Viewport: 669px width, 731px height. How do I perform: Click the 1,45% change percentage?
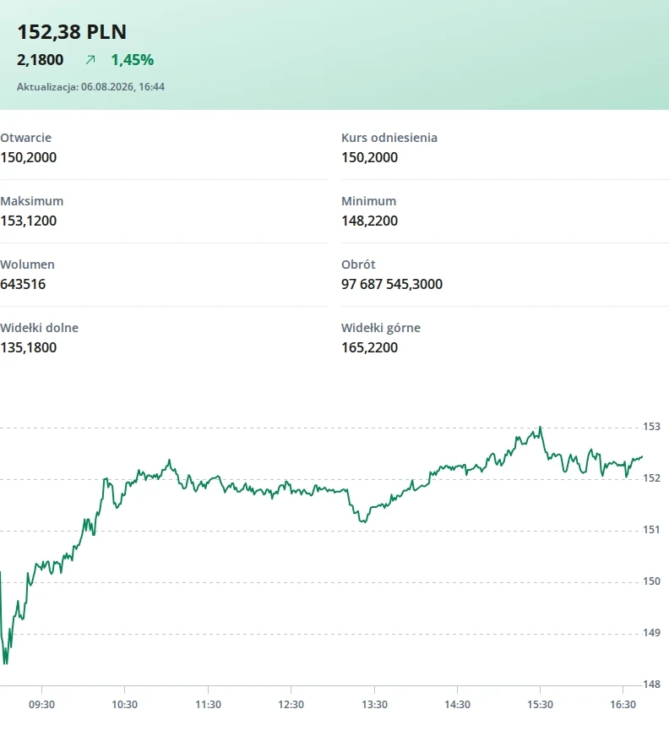(133, 60)
